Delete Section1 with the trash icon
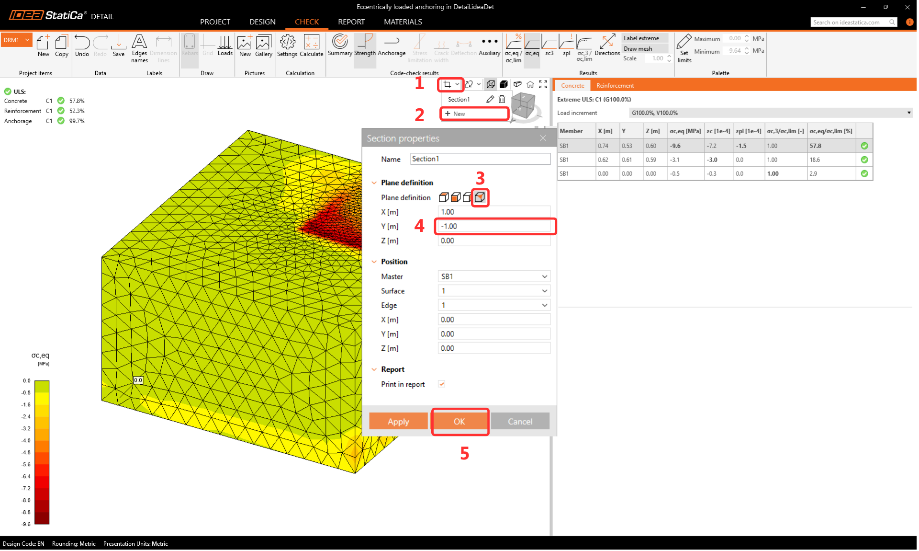The height and width of the screenshot is (551, 919). coord(502,99)
